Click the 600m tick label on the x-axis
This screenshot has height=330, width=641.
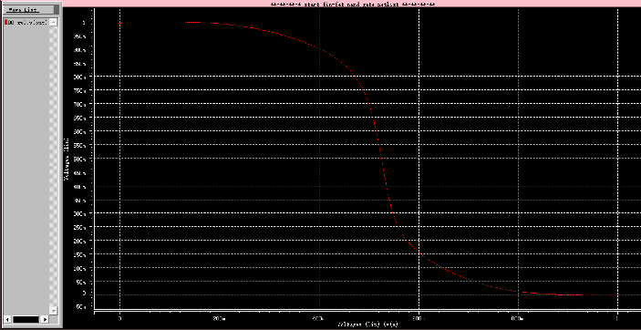coord(419,318)
